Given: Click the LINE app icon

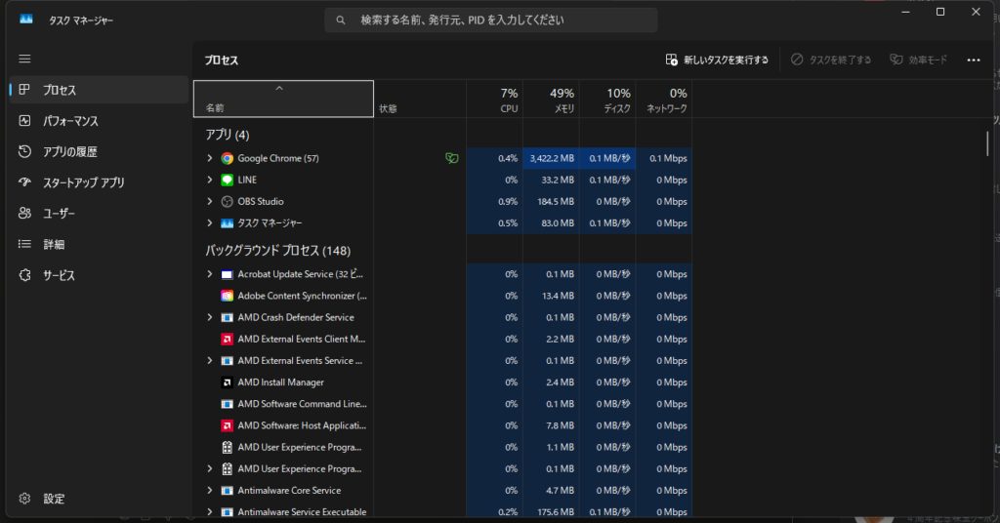Looking at the screenshot, I should [x=227, y=180].
